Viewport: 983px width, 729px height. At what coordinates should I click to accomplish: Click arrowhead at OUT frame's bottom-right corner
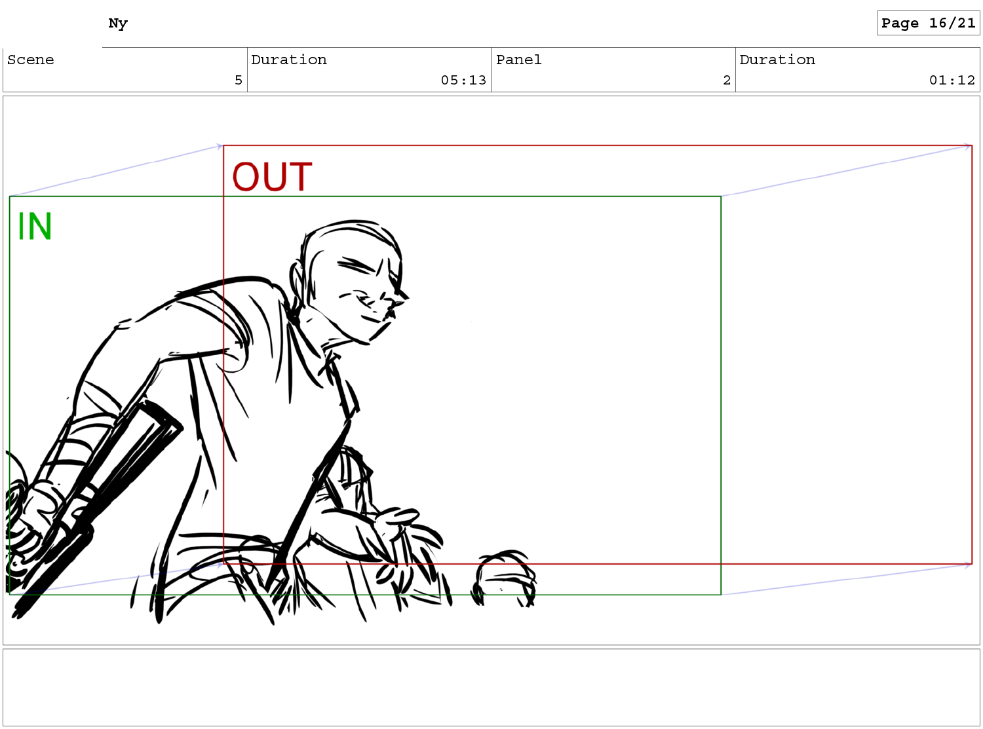(967, 565)
